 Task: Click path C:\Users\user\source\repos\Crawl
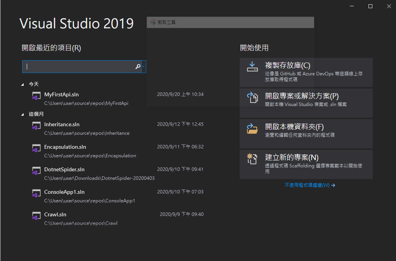(x=81, y=223)
